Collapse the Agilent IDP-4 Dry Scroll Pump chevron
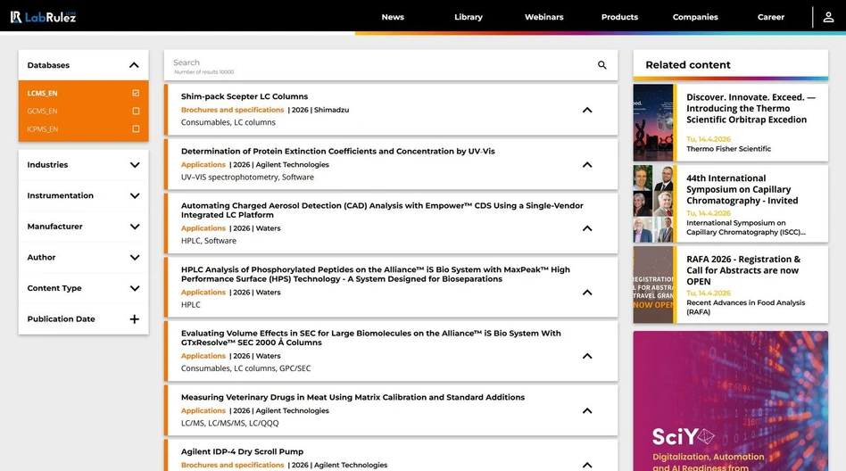The width and height of the screenshot is (846, 471). coord(587,465)
